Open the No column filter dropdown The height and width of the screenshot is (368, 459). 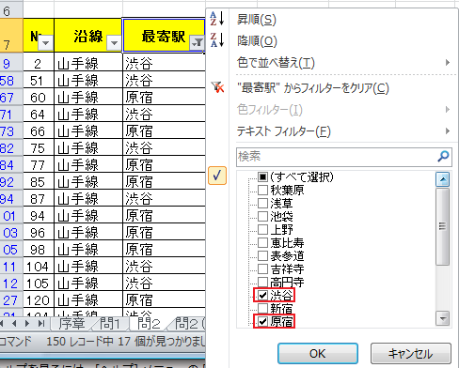[x=46, y=42]
